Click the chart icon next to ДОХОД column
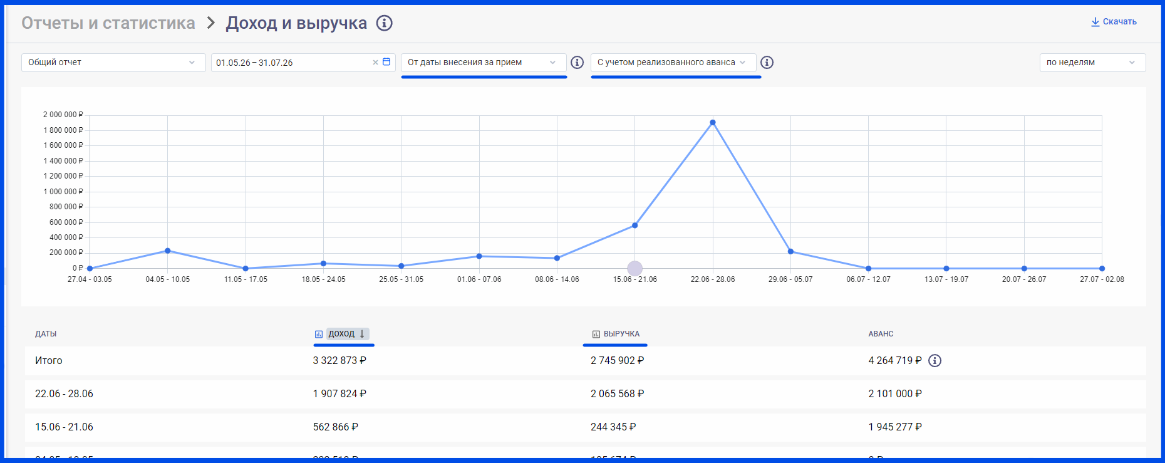 click(x=319, y=335)
